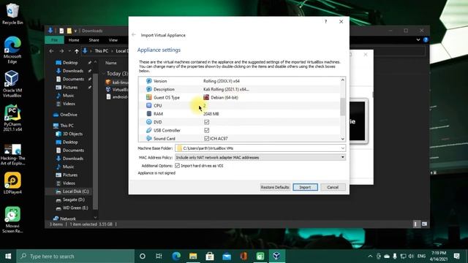Uncheck the USB Controller checkbox

click(206, 130)
